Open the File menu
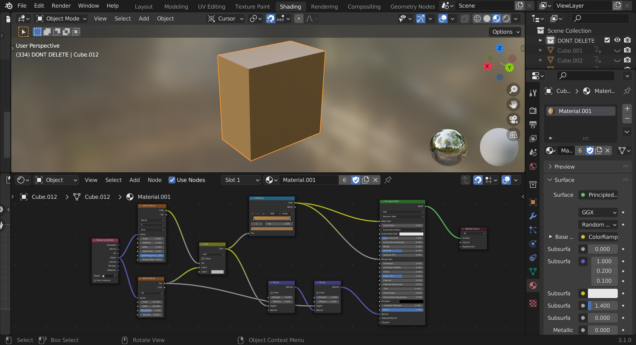636x345 pixels. click(x=22, y=6)
